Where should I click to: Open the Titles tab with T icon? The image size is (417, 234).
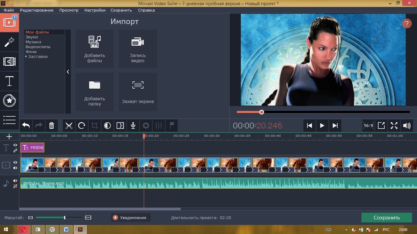tap(9, 81)
